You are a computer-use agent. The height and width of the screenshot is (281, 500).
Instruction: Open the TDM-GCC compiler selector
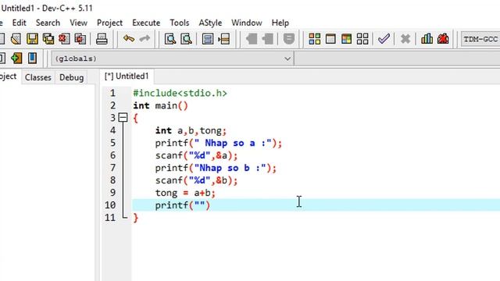pos(480,39)
